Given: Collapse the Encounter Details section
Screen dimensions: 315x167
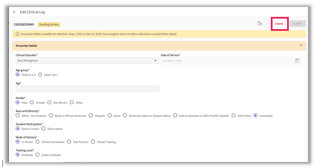Looking at the screenshot, I should click(x=301, y=45).
